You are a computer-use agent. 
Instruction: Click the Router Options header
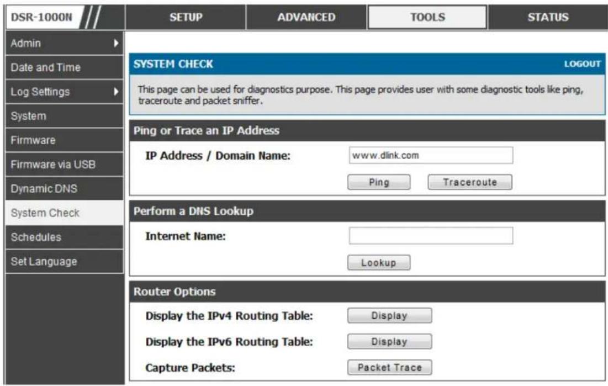(175, 292)
